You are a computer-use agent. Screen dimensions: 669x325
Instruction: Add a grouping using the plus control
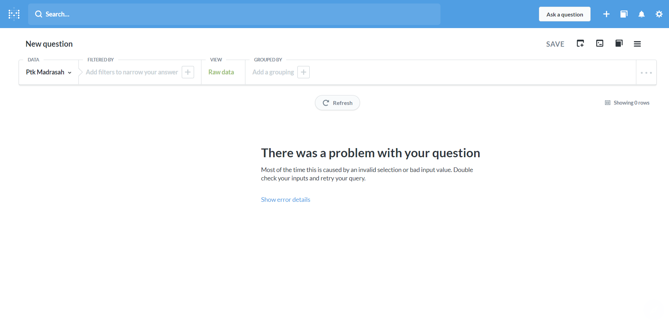[303, 72]
